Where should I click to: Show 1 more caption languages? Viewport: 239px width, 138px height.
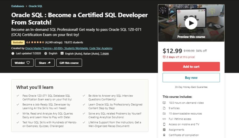[x=104, y=54]
